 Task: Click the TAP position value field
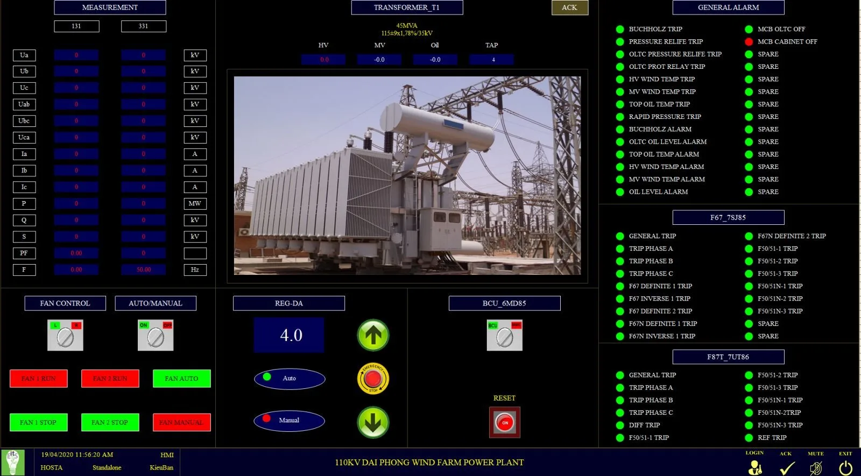click(491, 60)
